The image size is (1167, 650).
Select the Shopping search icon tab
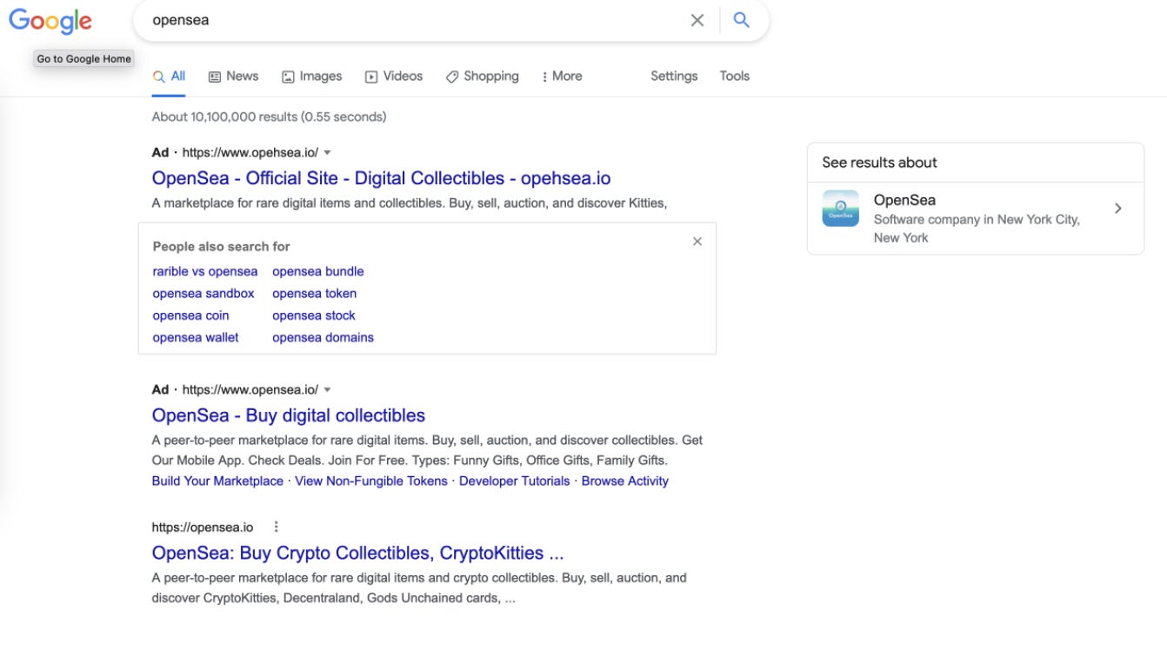450,76
